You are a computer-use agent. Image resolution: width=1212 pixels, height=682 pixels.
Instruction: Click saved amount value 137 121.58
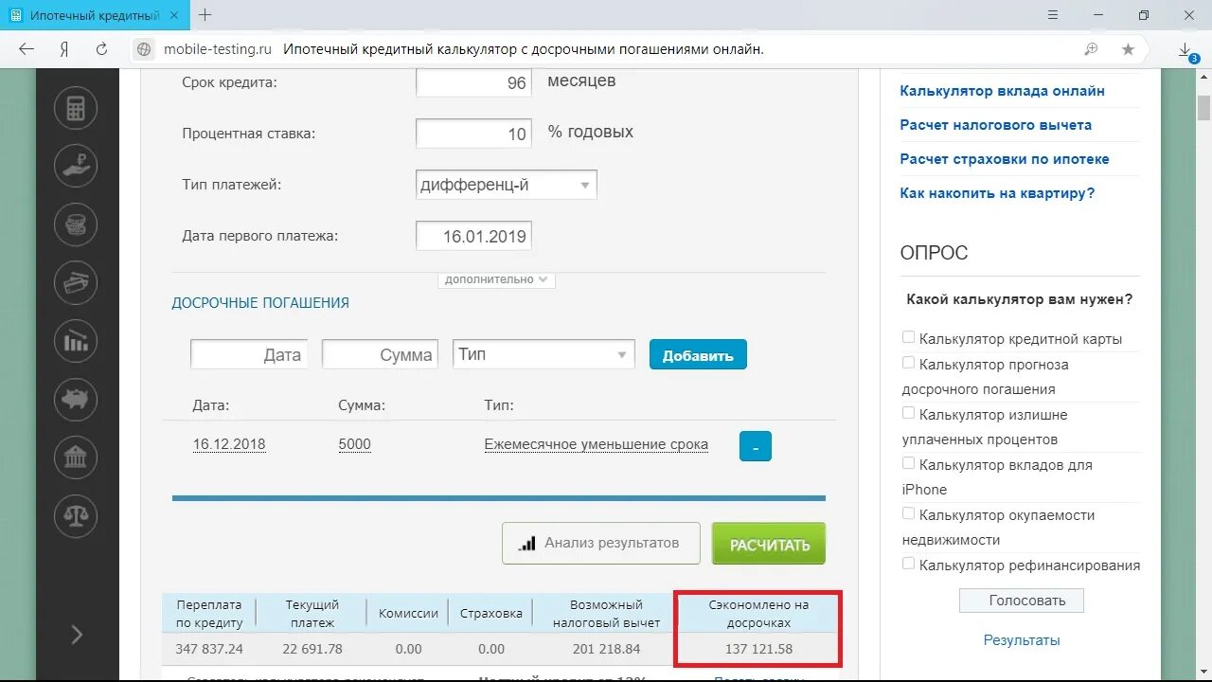(x=758, y=649)
